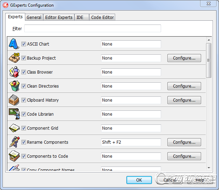Click into the Filter text field

point(93,28)
